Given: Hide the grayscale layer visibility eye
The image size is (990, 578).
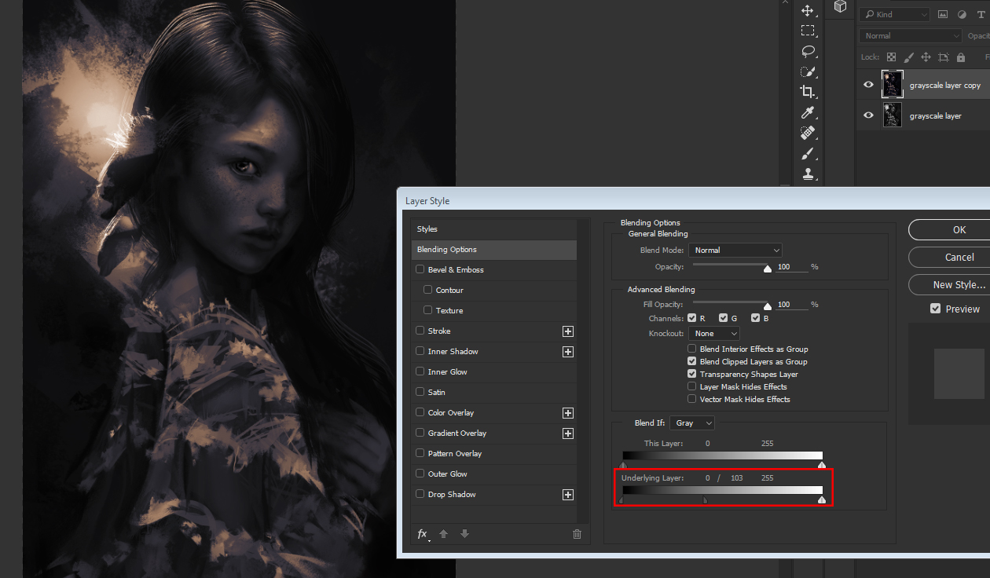Looking at the screenshot, I should coord(868,115).
